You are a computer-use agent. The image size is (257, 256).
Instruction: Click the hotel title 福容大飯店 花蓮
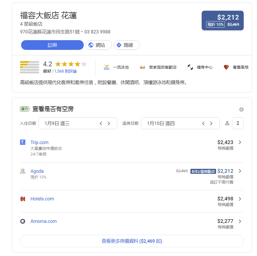pos(49,15)
